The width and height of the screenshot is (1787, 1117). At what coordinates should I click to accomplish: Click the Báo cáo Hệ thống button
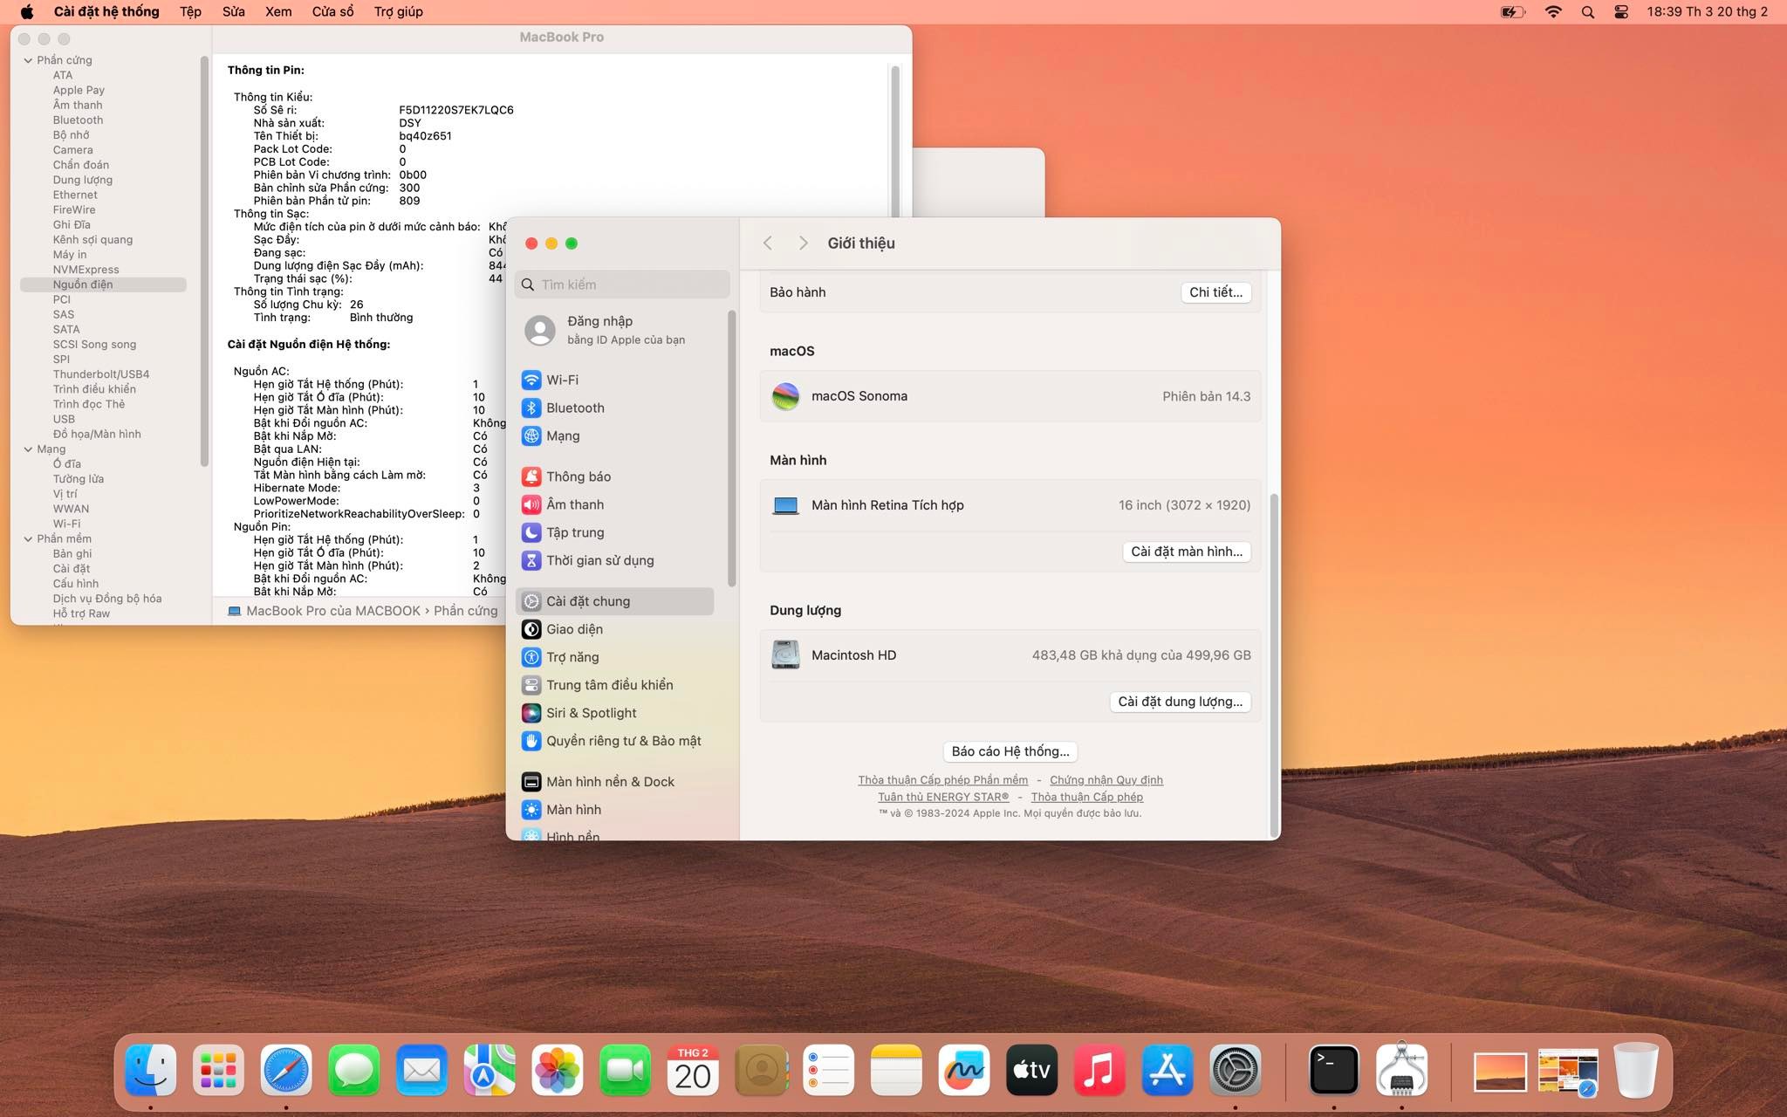[x=1010, y=751]
